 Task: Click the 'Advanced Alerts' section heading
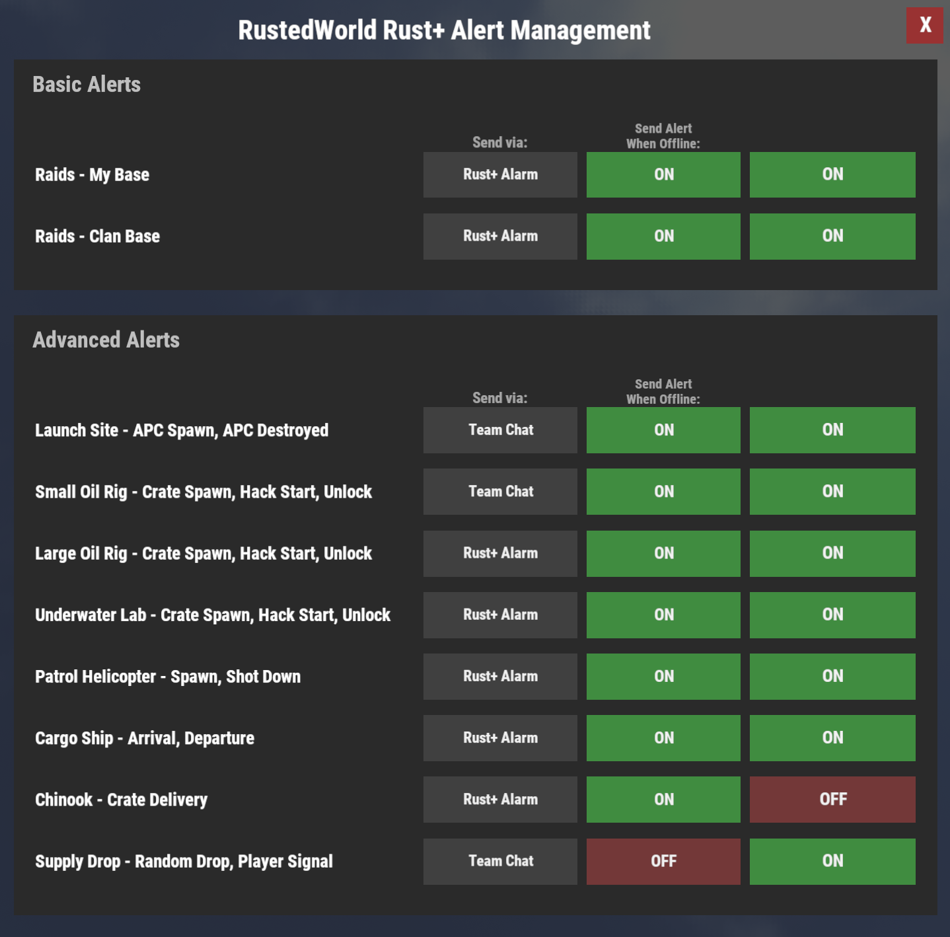click(x=106, y=340)
